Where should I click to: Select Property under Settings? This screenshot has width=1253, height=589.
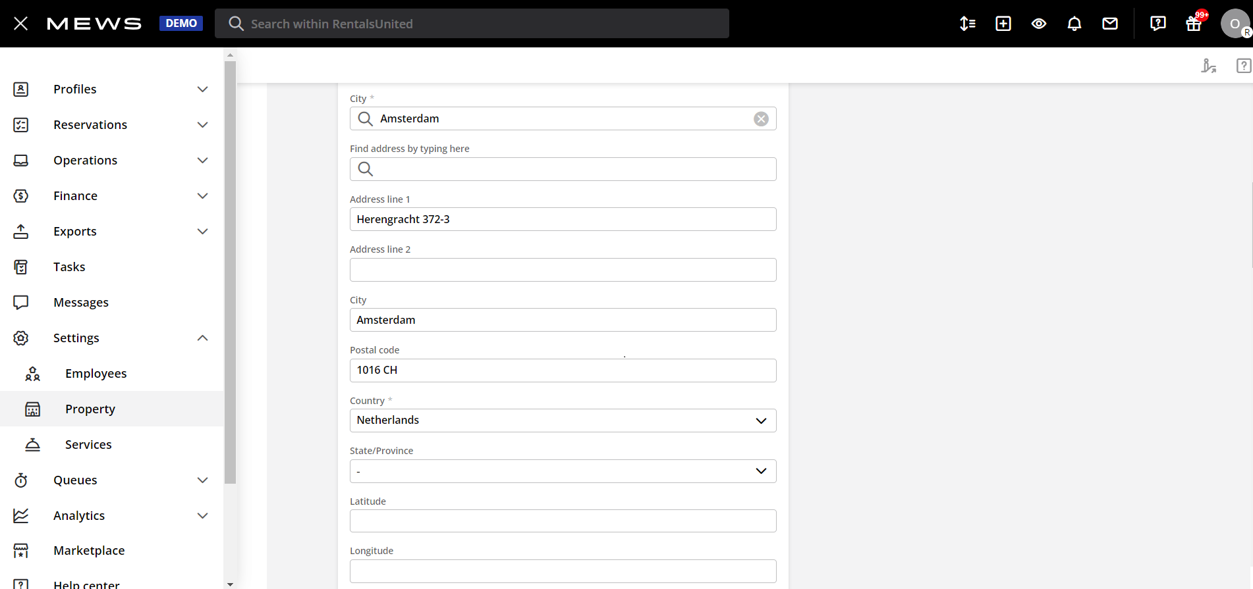click(x=90, y=409)
